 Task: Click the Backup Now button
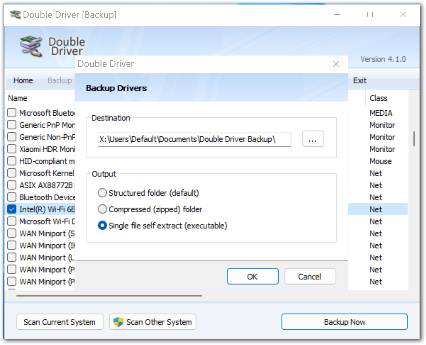click(345, 322)
